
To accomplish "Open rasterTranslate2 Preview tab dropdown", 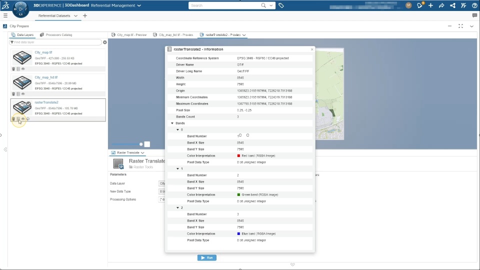I will [x=244, y=35].
